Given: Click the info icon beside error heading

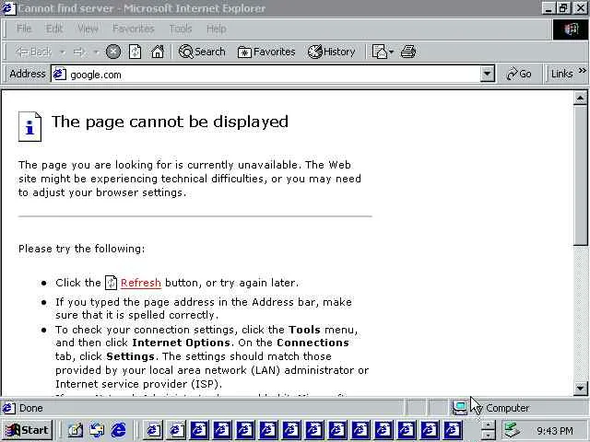Looking at the screenshot, I should tap(29, 127).
